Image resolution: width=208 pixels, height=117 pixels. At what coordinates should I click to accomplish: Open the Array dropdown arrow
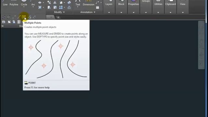(64, 7)
